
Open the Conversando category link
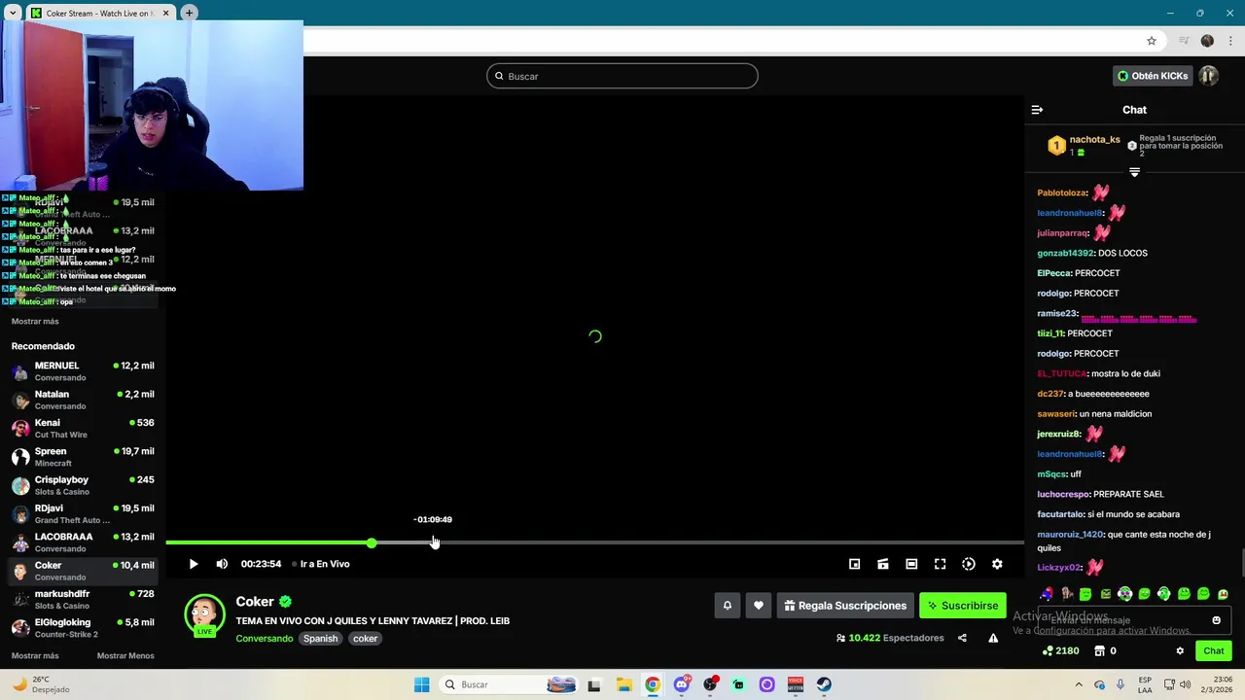[264, 639]
